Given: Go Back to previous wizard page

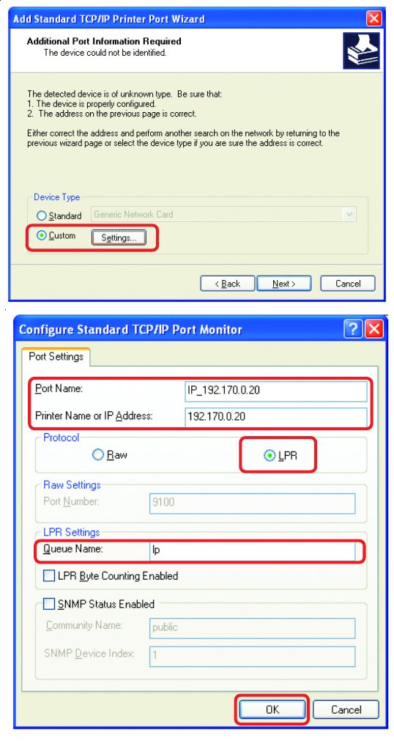Looking at the screenshot, I should coord(228,284).
